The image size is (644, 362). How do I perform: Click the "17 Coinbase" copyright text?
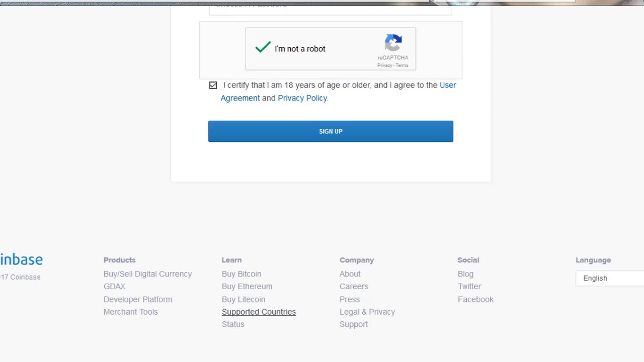20,277
